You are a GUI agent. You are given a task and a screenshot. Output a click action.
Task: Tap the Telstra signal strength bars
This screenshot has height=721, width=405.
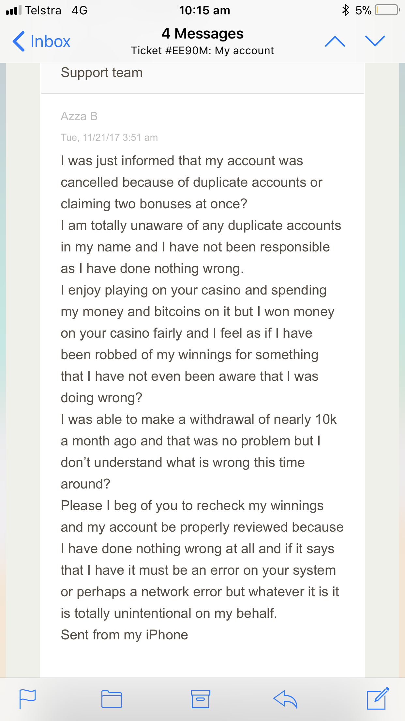click(13, 10)
